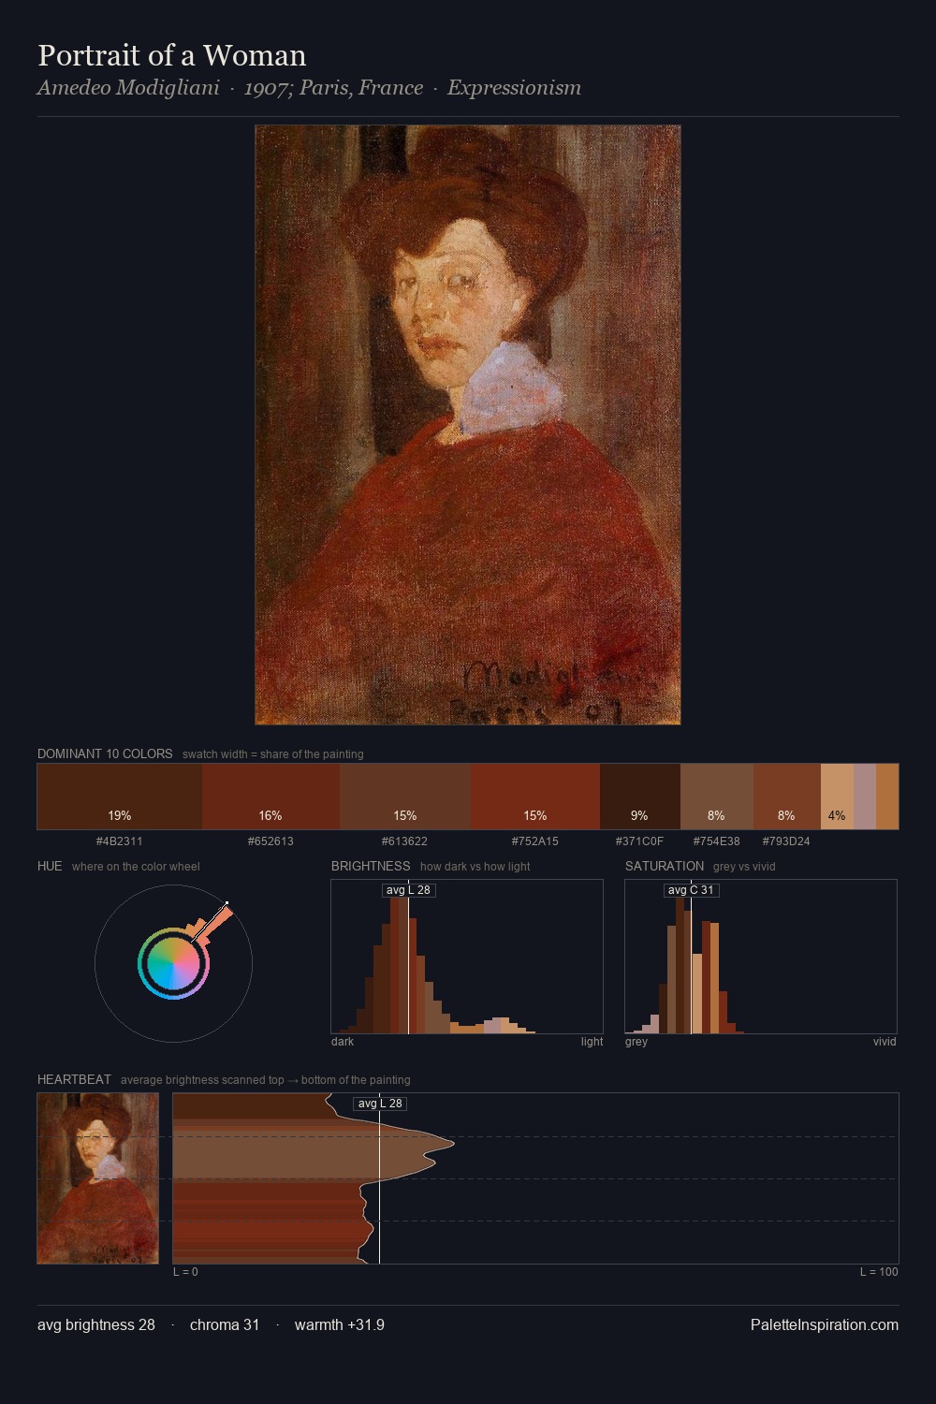Click the mauve-grey swatch near the palette end
936x1404 pixels.
point(865,797)
